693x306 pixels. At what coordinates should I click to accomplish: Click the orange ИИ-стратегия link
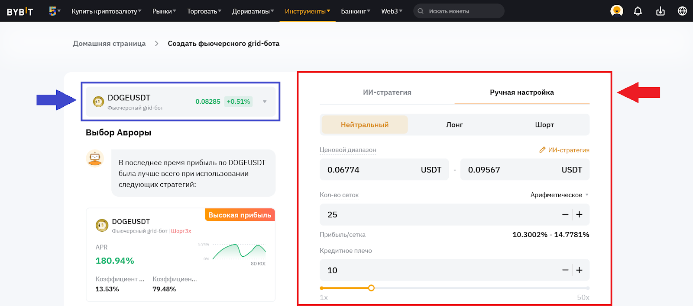click(569, 150)
